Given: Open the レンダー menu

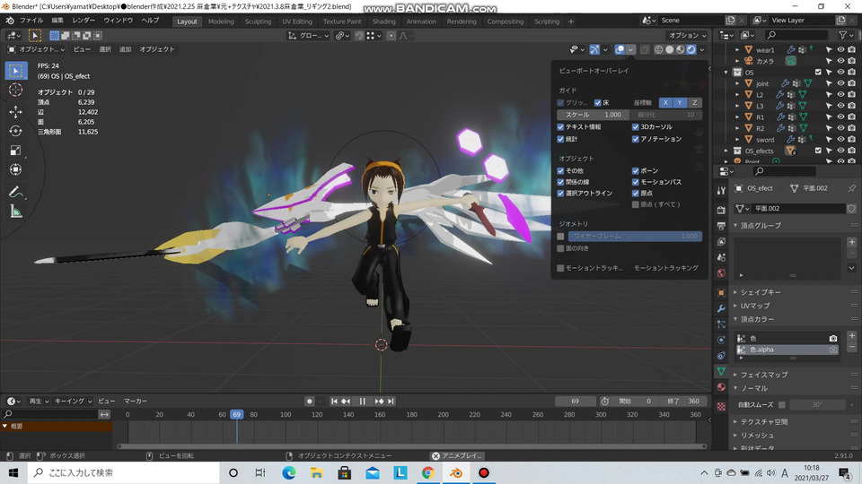Looking at the screenshot, I should pyautogui.click(x=84, y=21).
